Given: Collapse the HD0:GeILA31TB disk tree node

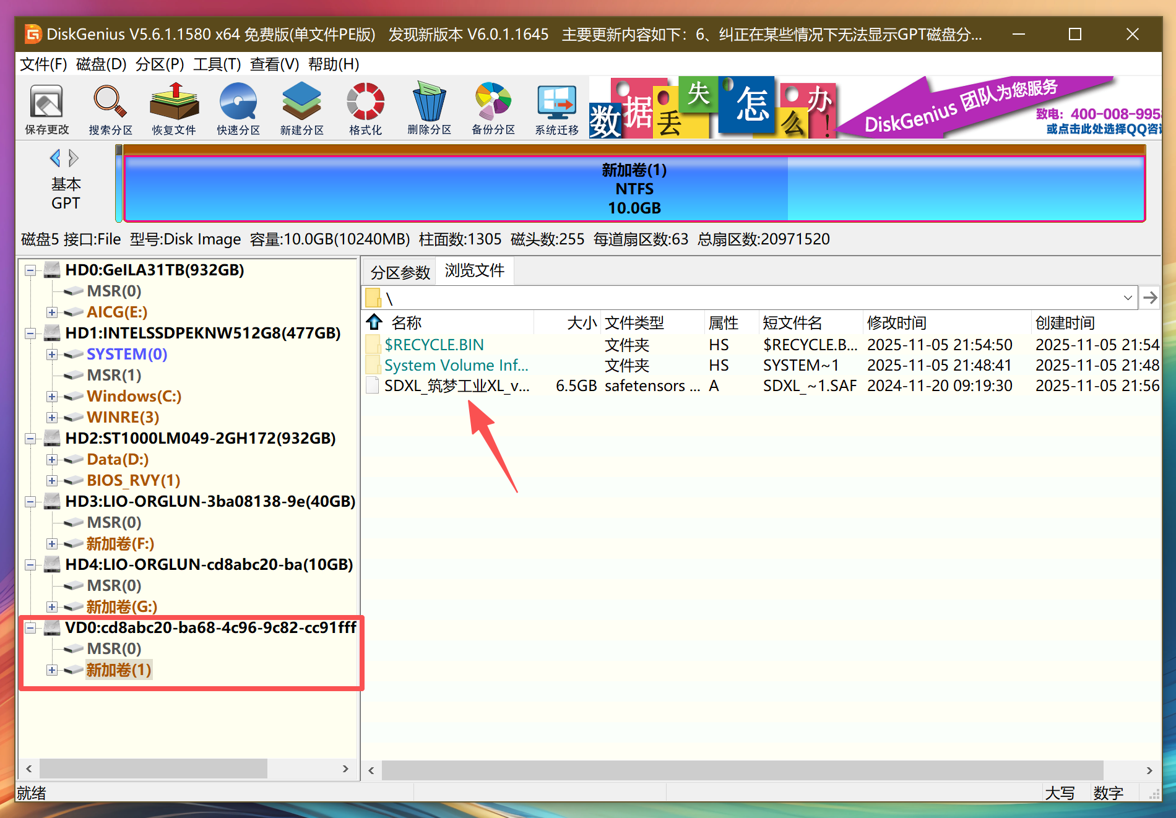Looking at the screenshot, I should click(x=30, y=270).
